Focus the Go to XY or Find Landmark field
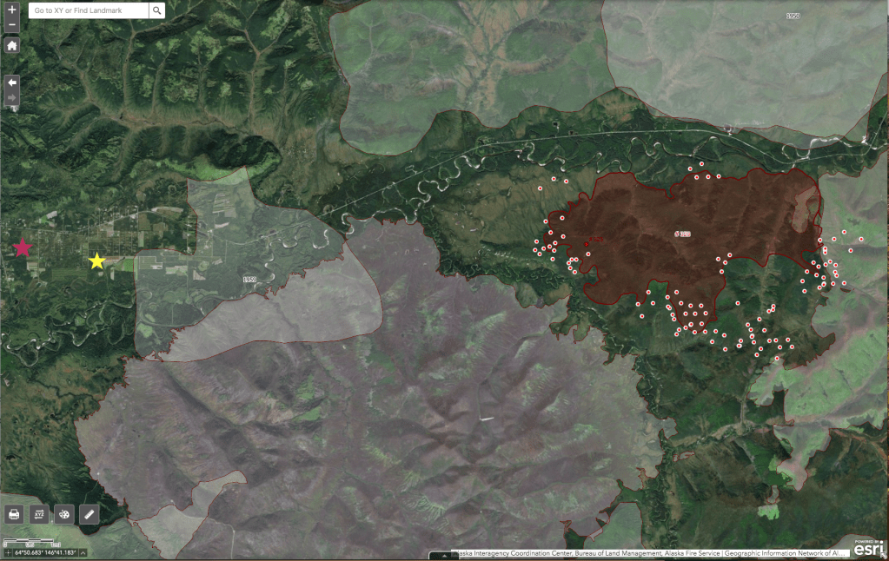 click(x=87, y=10)
